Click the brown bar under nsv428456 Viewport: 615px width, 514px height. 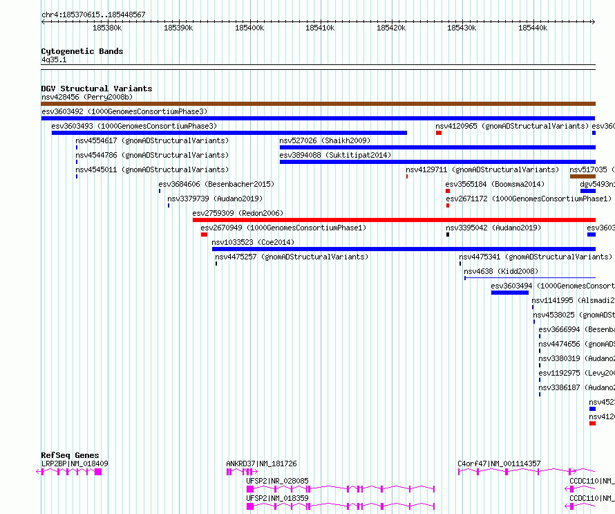click(318, 104)
